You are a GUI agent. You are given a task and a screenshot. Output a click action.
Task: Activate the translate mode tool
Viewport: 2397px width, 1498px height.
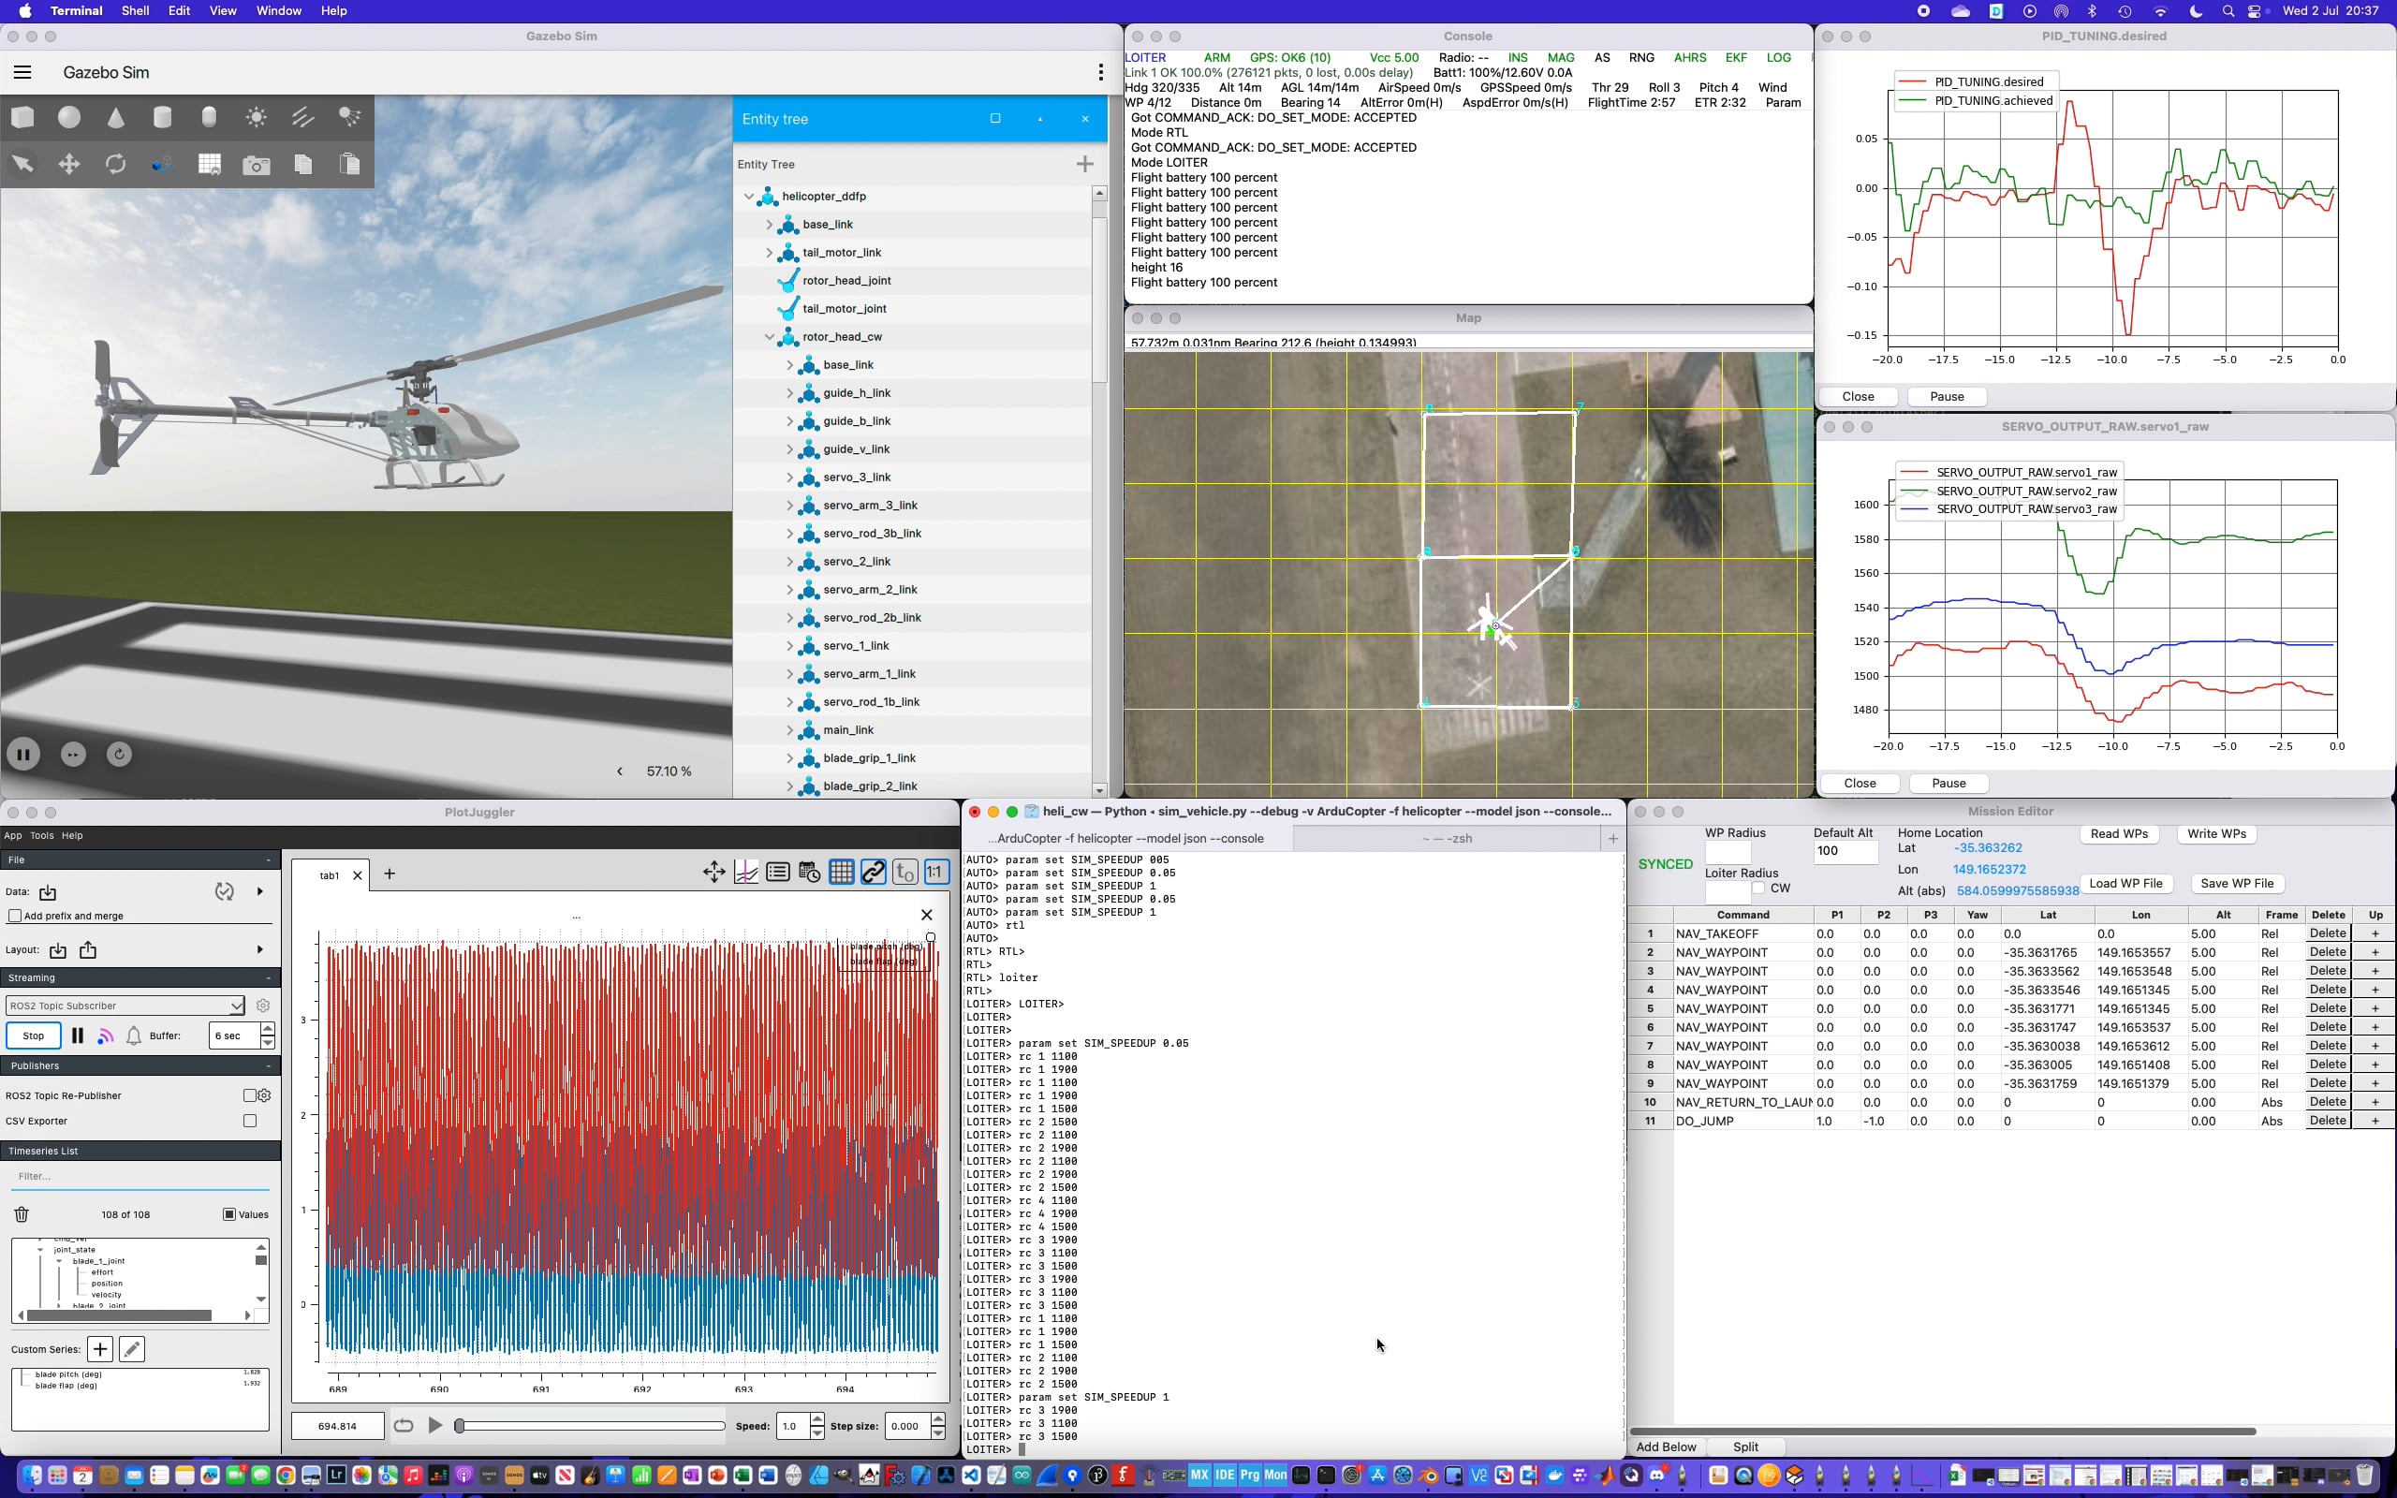69,164
